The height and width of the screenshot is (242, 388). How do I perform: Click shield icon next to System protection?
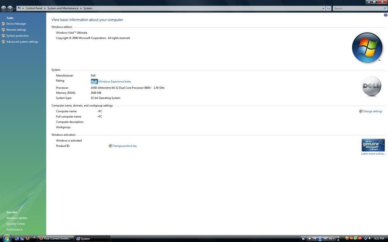coord(3,36)
